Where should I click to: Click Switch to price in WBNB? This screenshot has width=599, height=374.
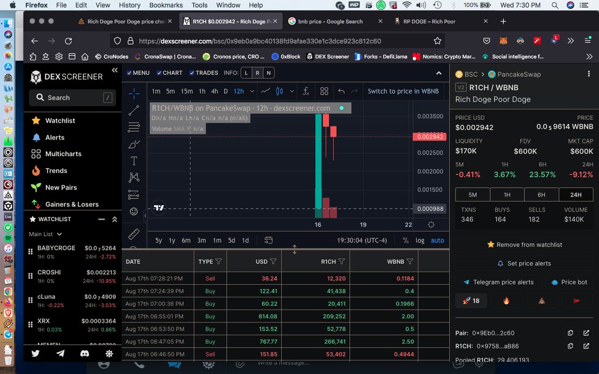pos(403,91)
